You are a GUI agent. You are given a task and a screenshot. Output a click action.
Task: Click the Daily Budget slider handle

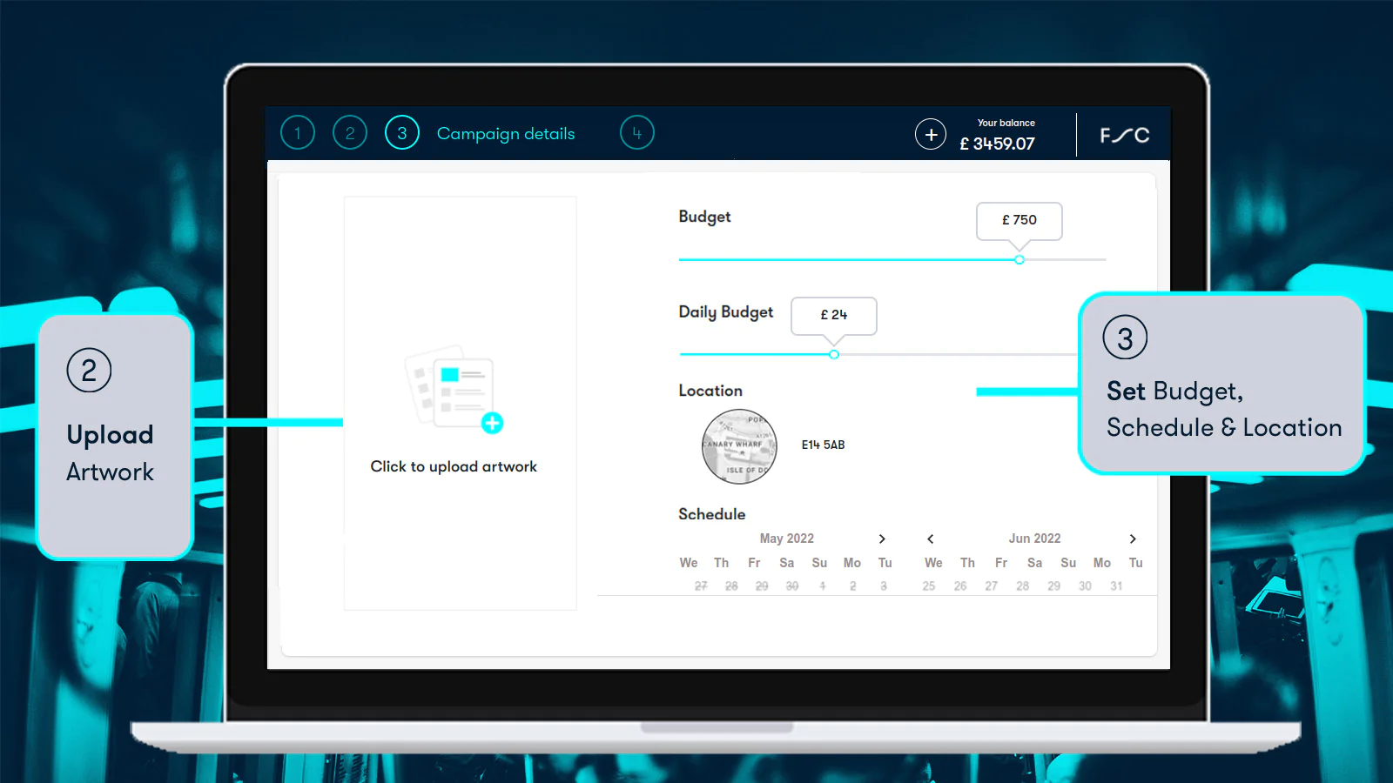pos(834,354)
